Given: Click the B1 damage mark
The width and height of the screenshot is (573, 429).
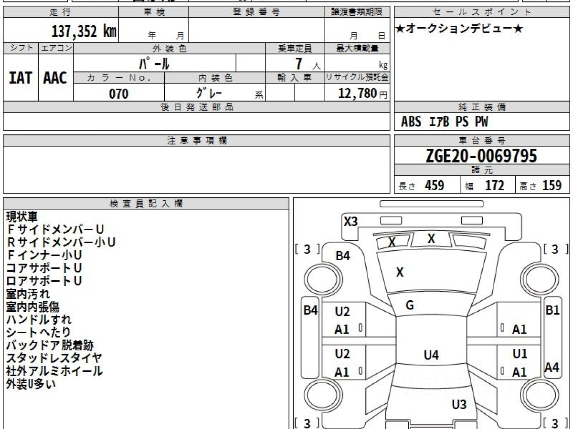Looking at the screenshot, I should coord(552,310).
